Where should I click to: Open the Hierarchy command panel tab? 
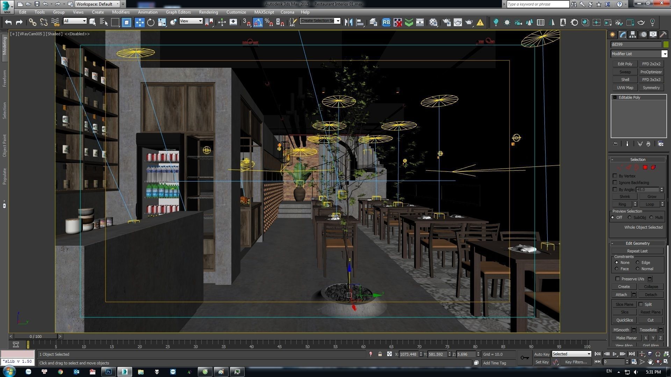633,35
